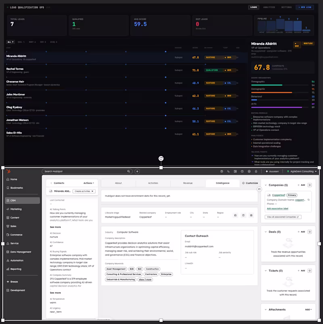
Task: Open the Actions dropdown
Action: [x=88, y=183]
